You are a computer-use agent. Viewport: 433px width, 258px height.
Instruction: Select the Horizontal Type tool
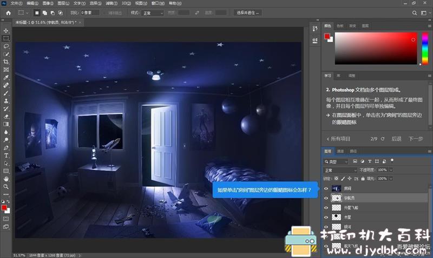click(x=6, y=155)
